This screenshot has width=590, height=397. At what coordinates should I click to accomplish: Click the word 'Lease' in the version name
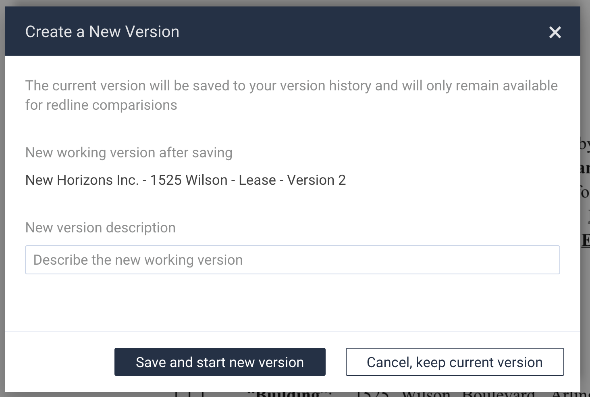point(257,180)
